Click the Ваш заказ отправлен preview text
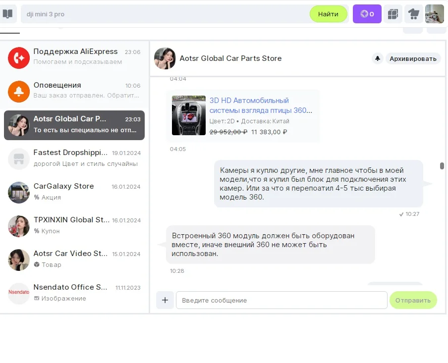Viewport: 448px width, 363px height. pos(86,96)
